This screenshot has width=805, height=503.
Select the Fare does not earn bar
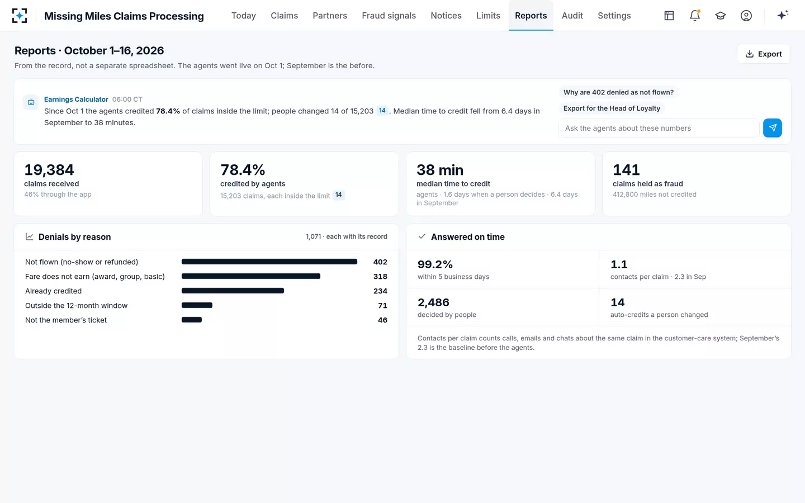coord(251,276)
